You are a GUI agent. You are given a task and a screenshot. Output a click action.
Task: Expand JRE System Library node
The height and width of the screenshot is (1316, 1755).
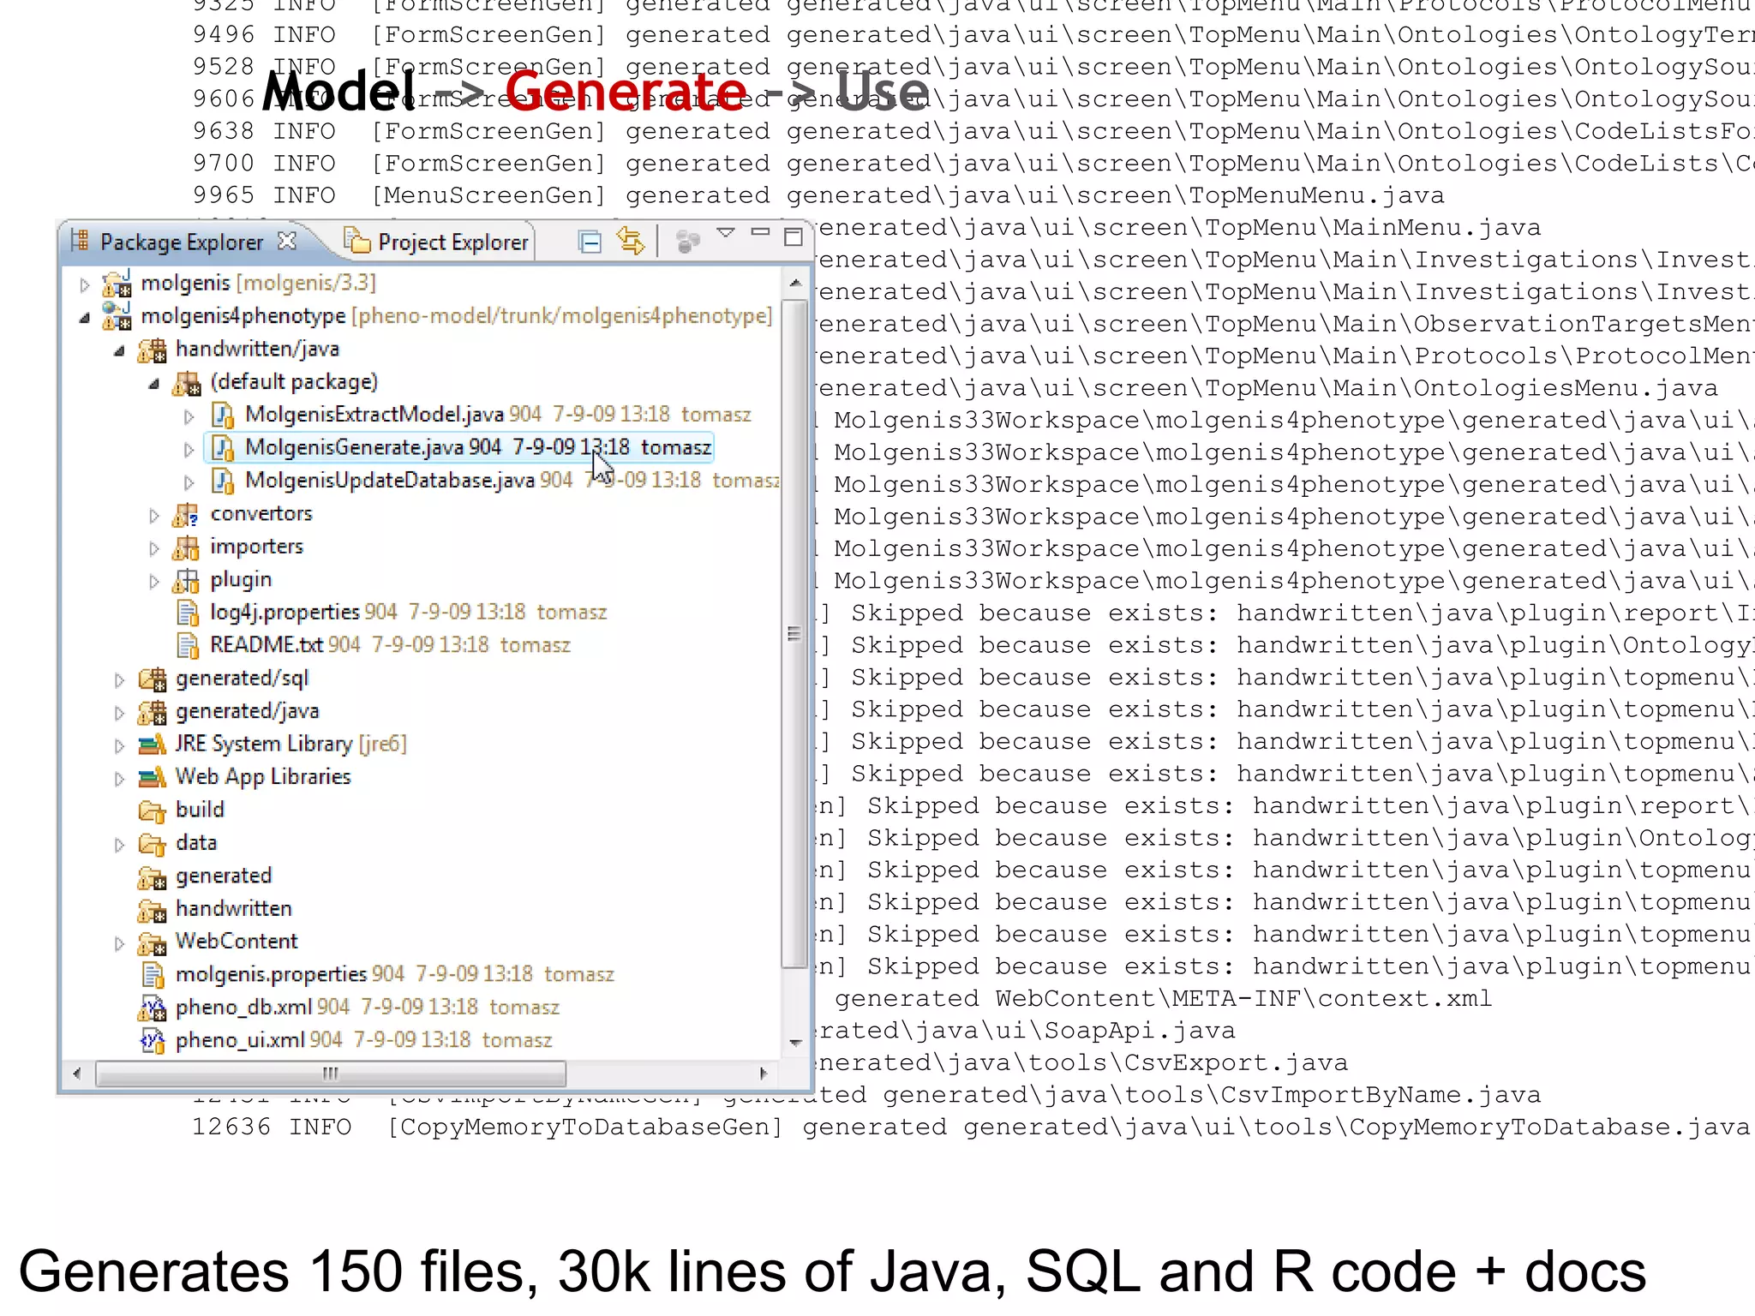119,746
